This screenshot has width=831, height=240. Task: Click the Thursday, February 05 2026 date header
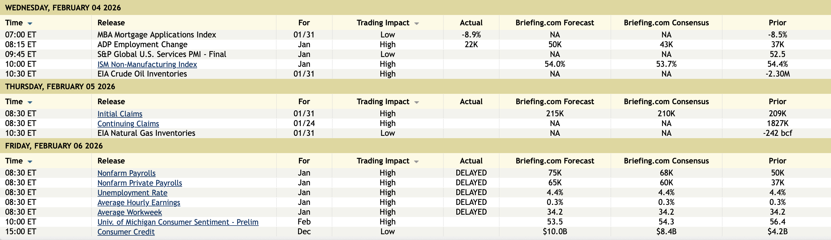(x=60, y=86)
